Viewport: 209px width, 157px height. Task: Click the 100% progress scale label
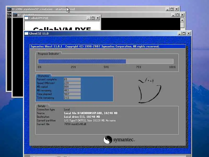point(172,67)
